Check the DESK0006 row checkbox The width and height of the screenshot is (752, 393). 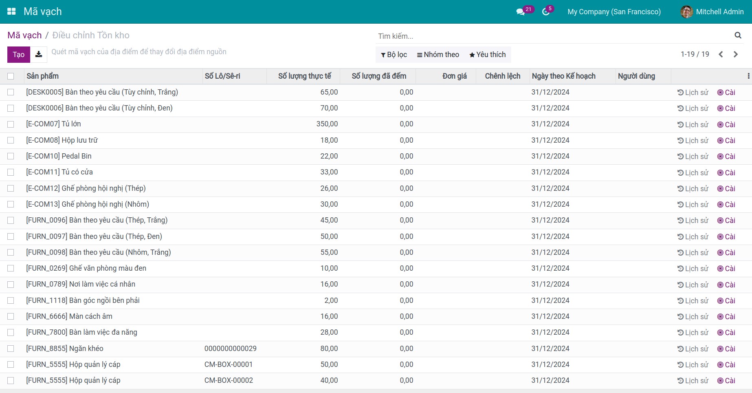click(11, 108)
